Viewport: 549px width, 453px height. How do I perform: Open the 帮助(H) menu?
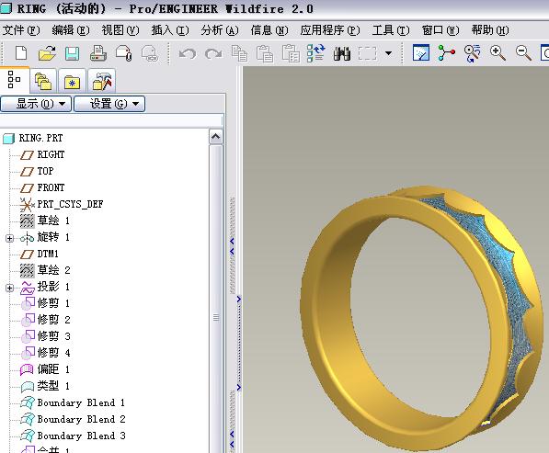coord(490,30)
